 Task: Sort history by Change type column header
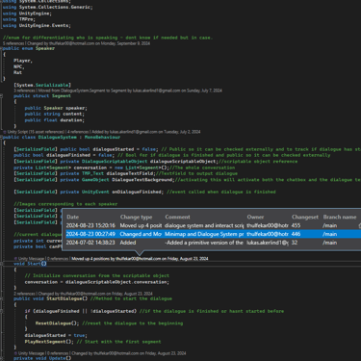pyautogui.click(x=136, y=218)
